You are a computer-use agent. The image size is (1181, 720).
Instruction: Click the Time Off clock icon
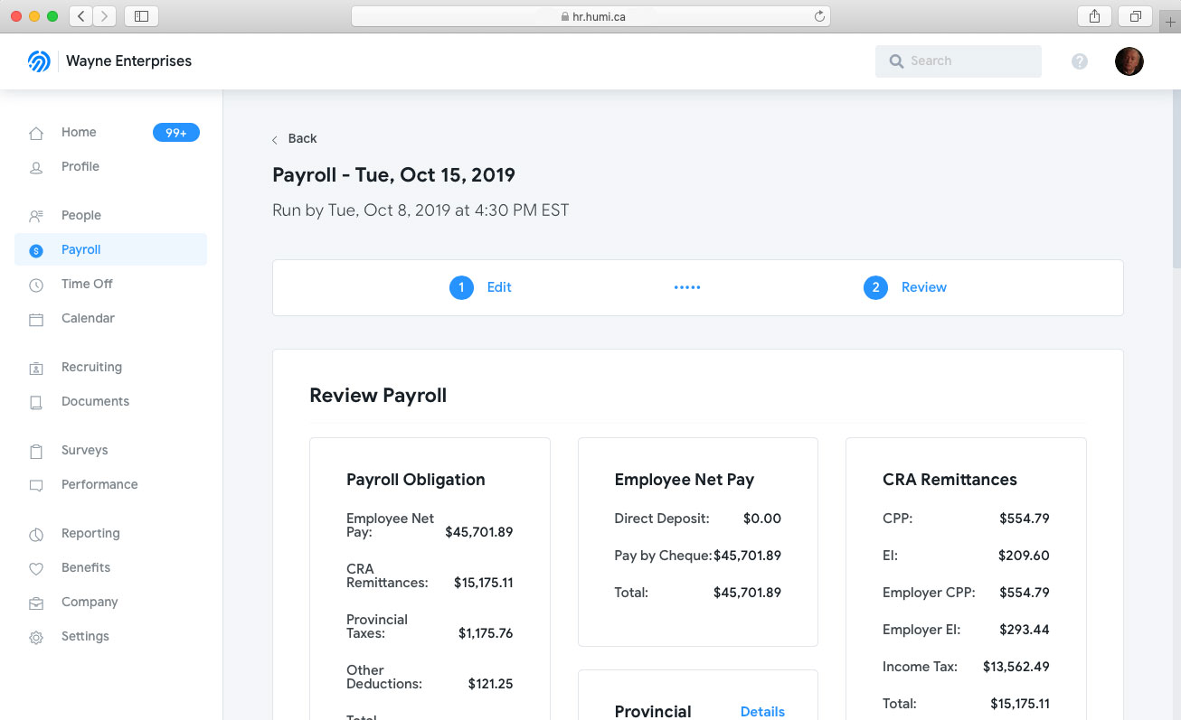tap(35, 284)
